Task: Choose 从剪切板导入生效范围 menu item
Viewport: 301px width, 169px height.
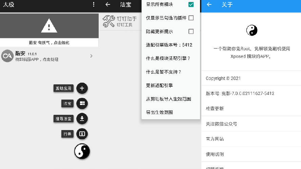Action: click(170, 99)
